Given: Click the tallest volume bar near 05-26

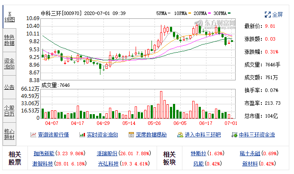Looking at the screenshot, I should pos(161,105).
